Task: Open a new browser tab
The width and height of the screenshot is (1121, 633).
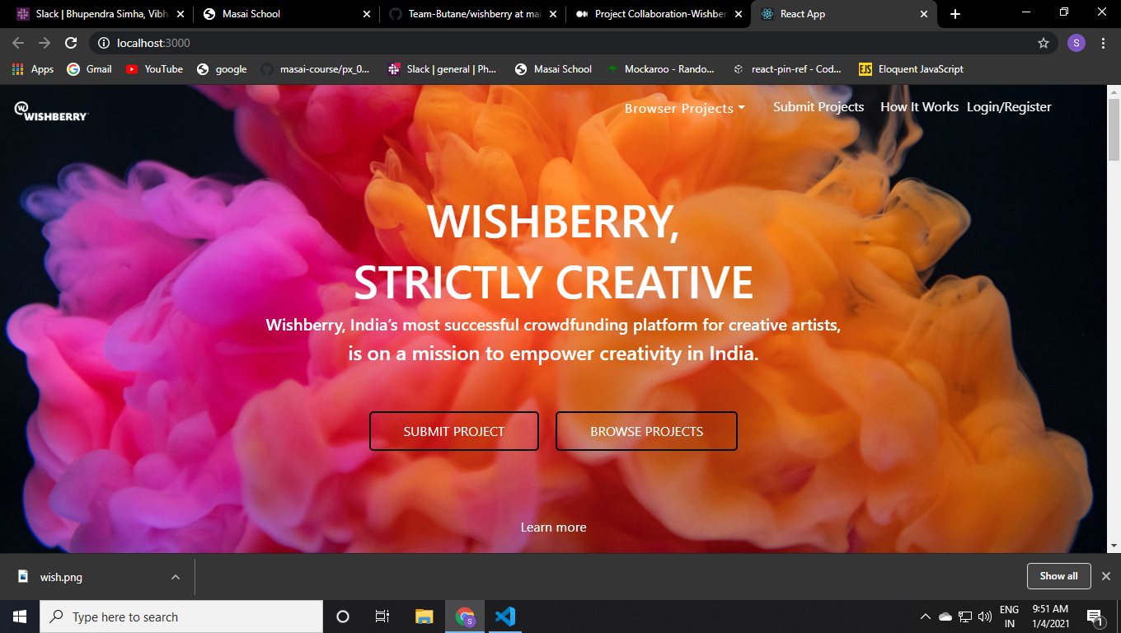Action: [x=955, y=14]
